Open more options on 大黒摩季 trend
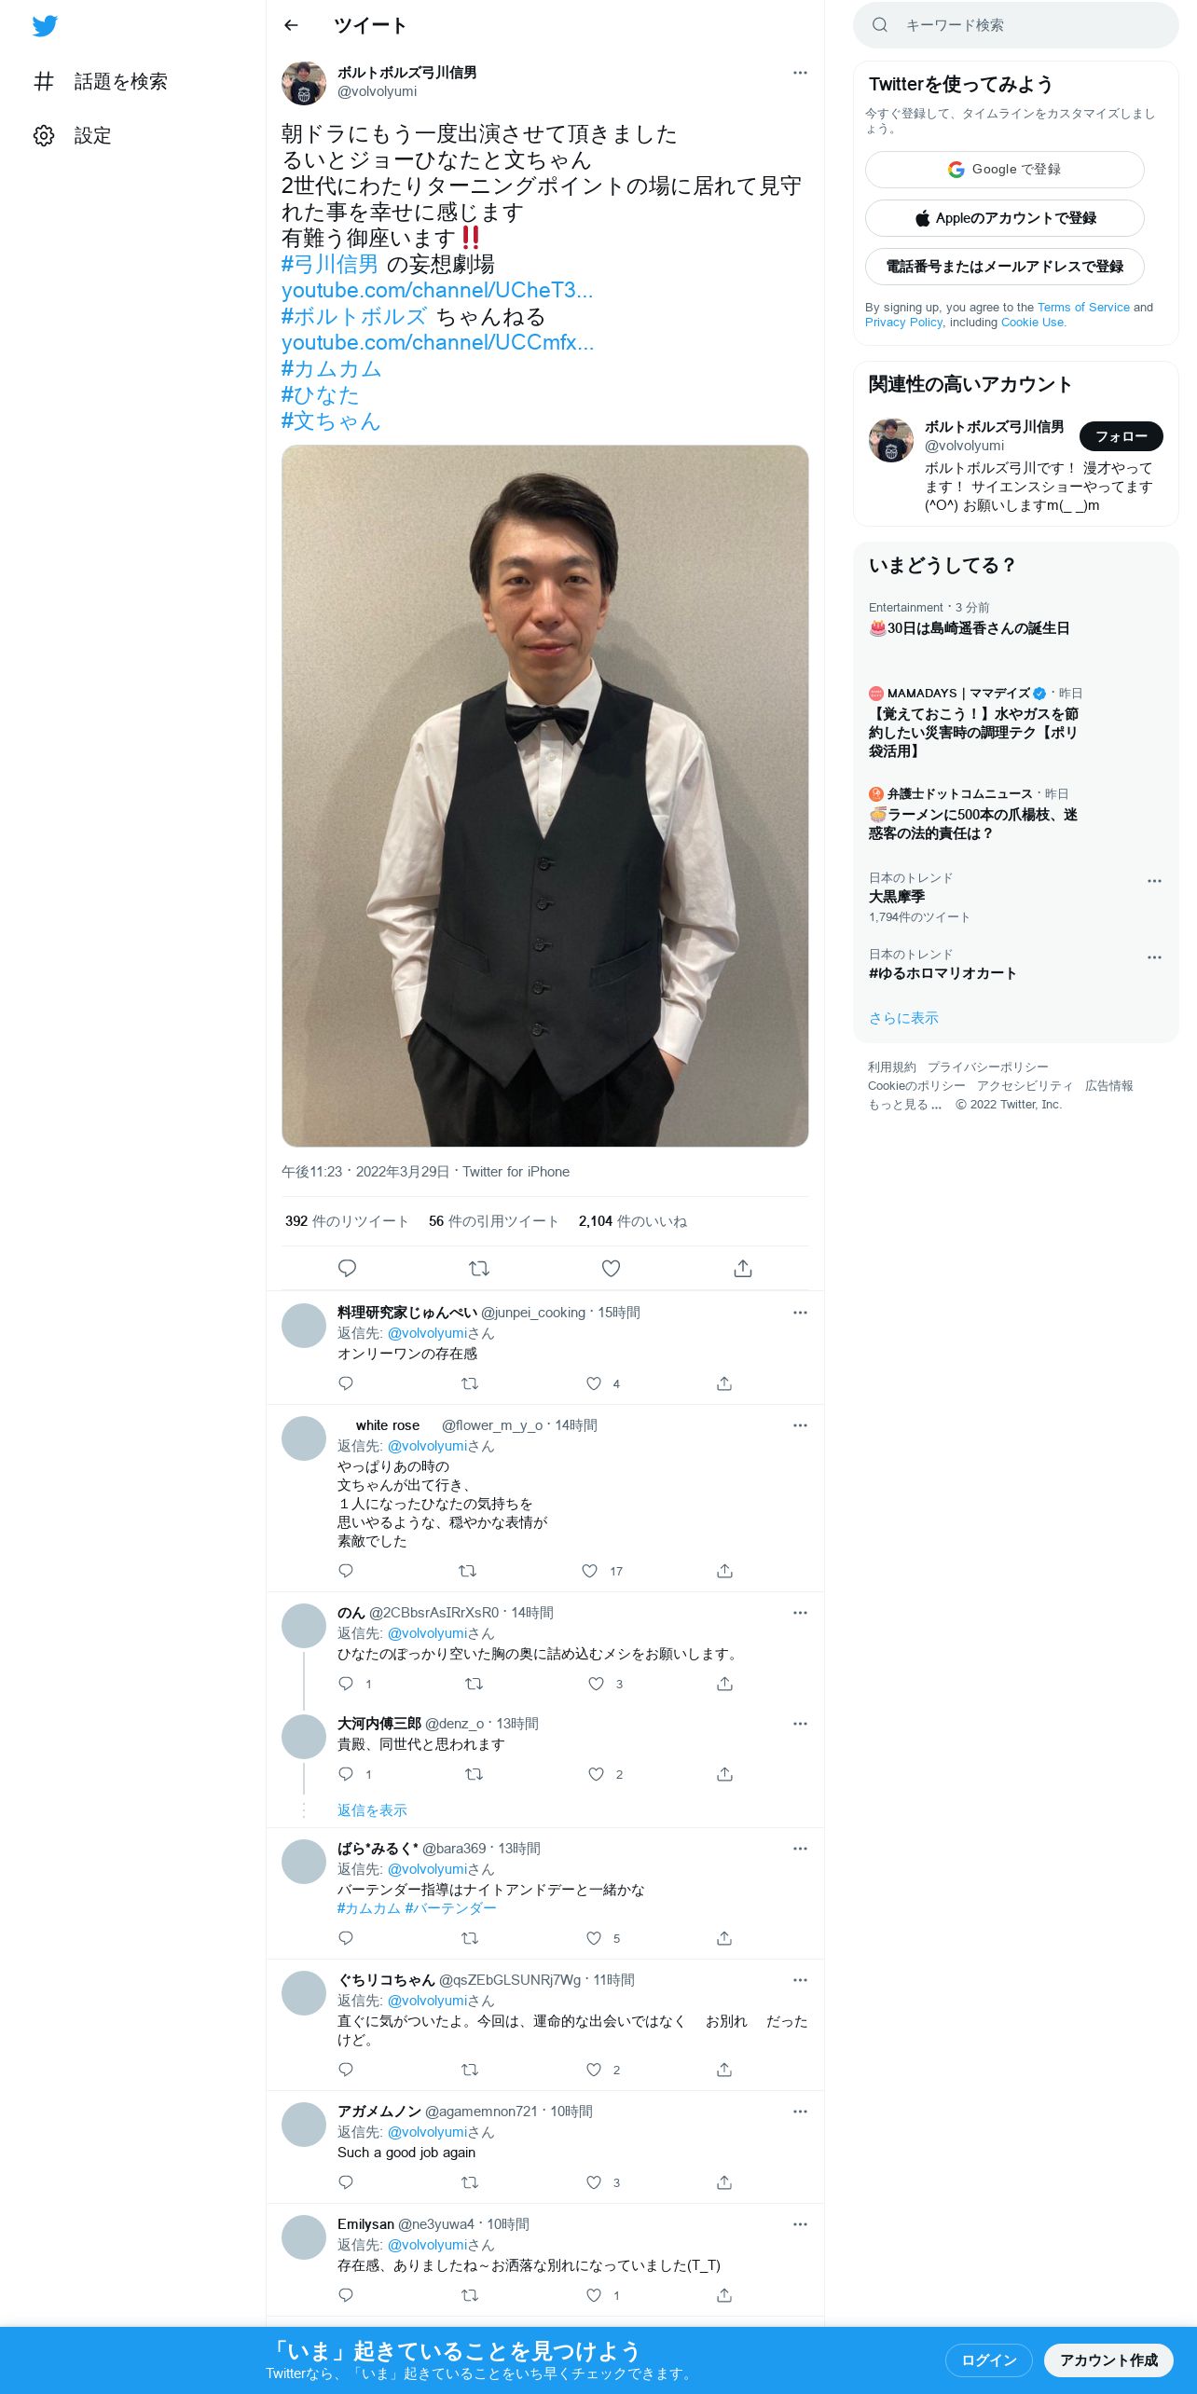Viewport: 1197px width, 2394px height. (x=1154, y=881)
